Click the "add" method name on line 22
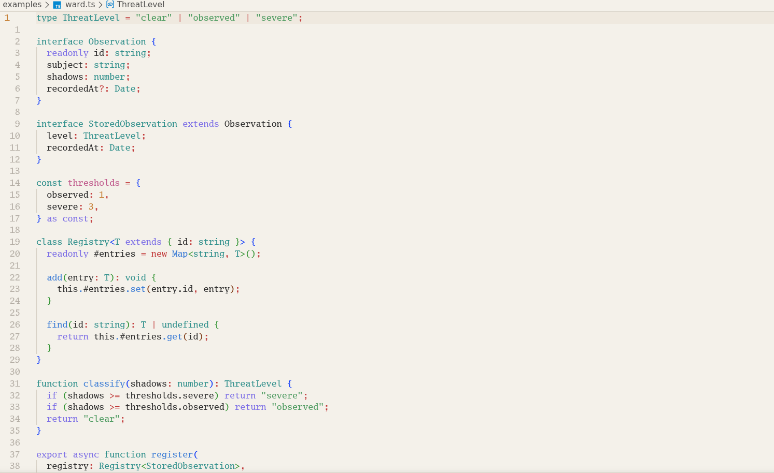Image resolution: width=774 pixels, height=473 pixels. [54, 277]
